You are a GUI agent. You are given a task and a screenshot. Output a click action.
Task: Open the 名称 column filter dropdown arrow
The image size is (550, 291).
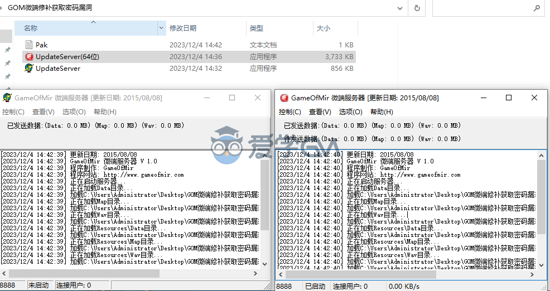pos(161,28)
